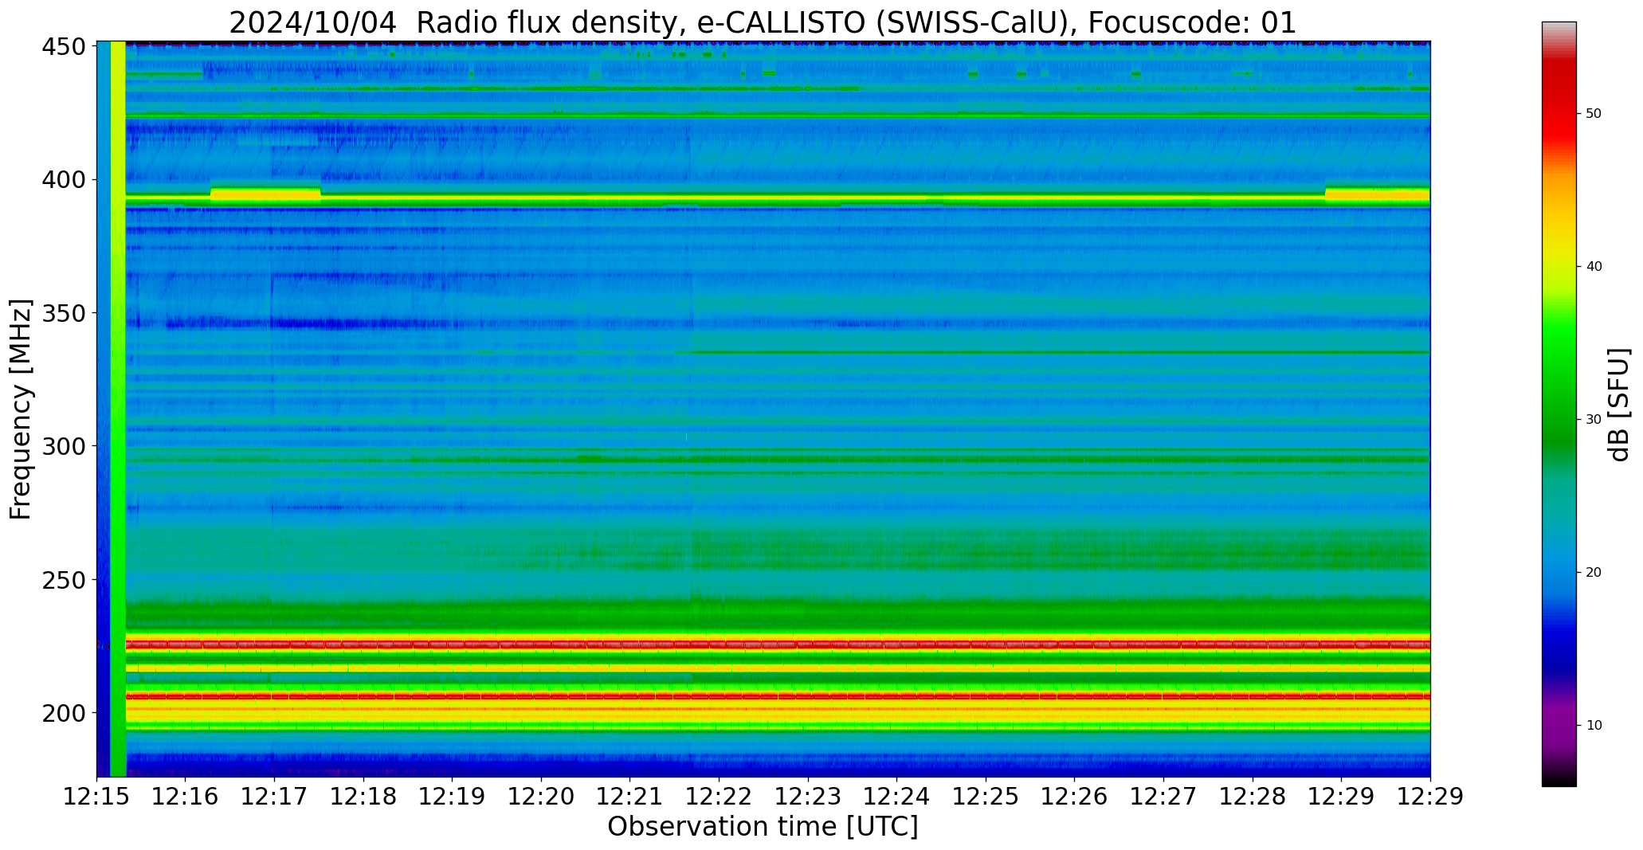Click the colorbar 10 tick label
1643x850 pixels.
pyautogui.click(x=1594, y=726)
